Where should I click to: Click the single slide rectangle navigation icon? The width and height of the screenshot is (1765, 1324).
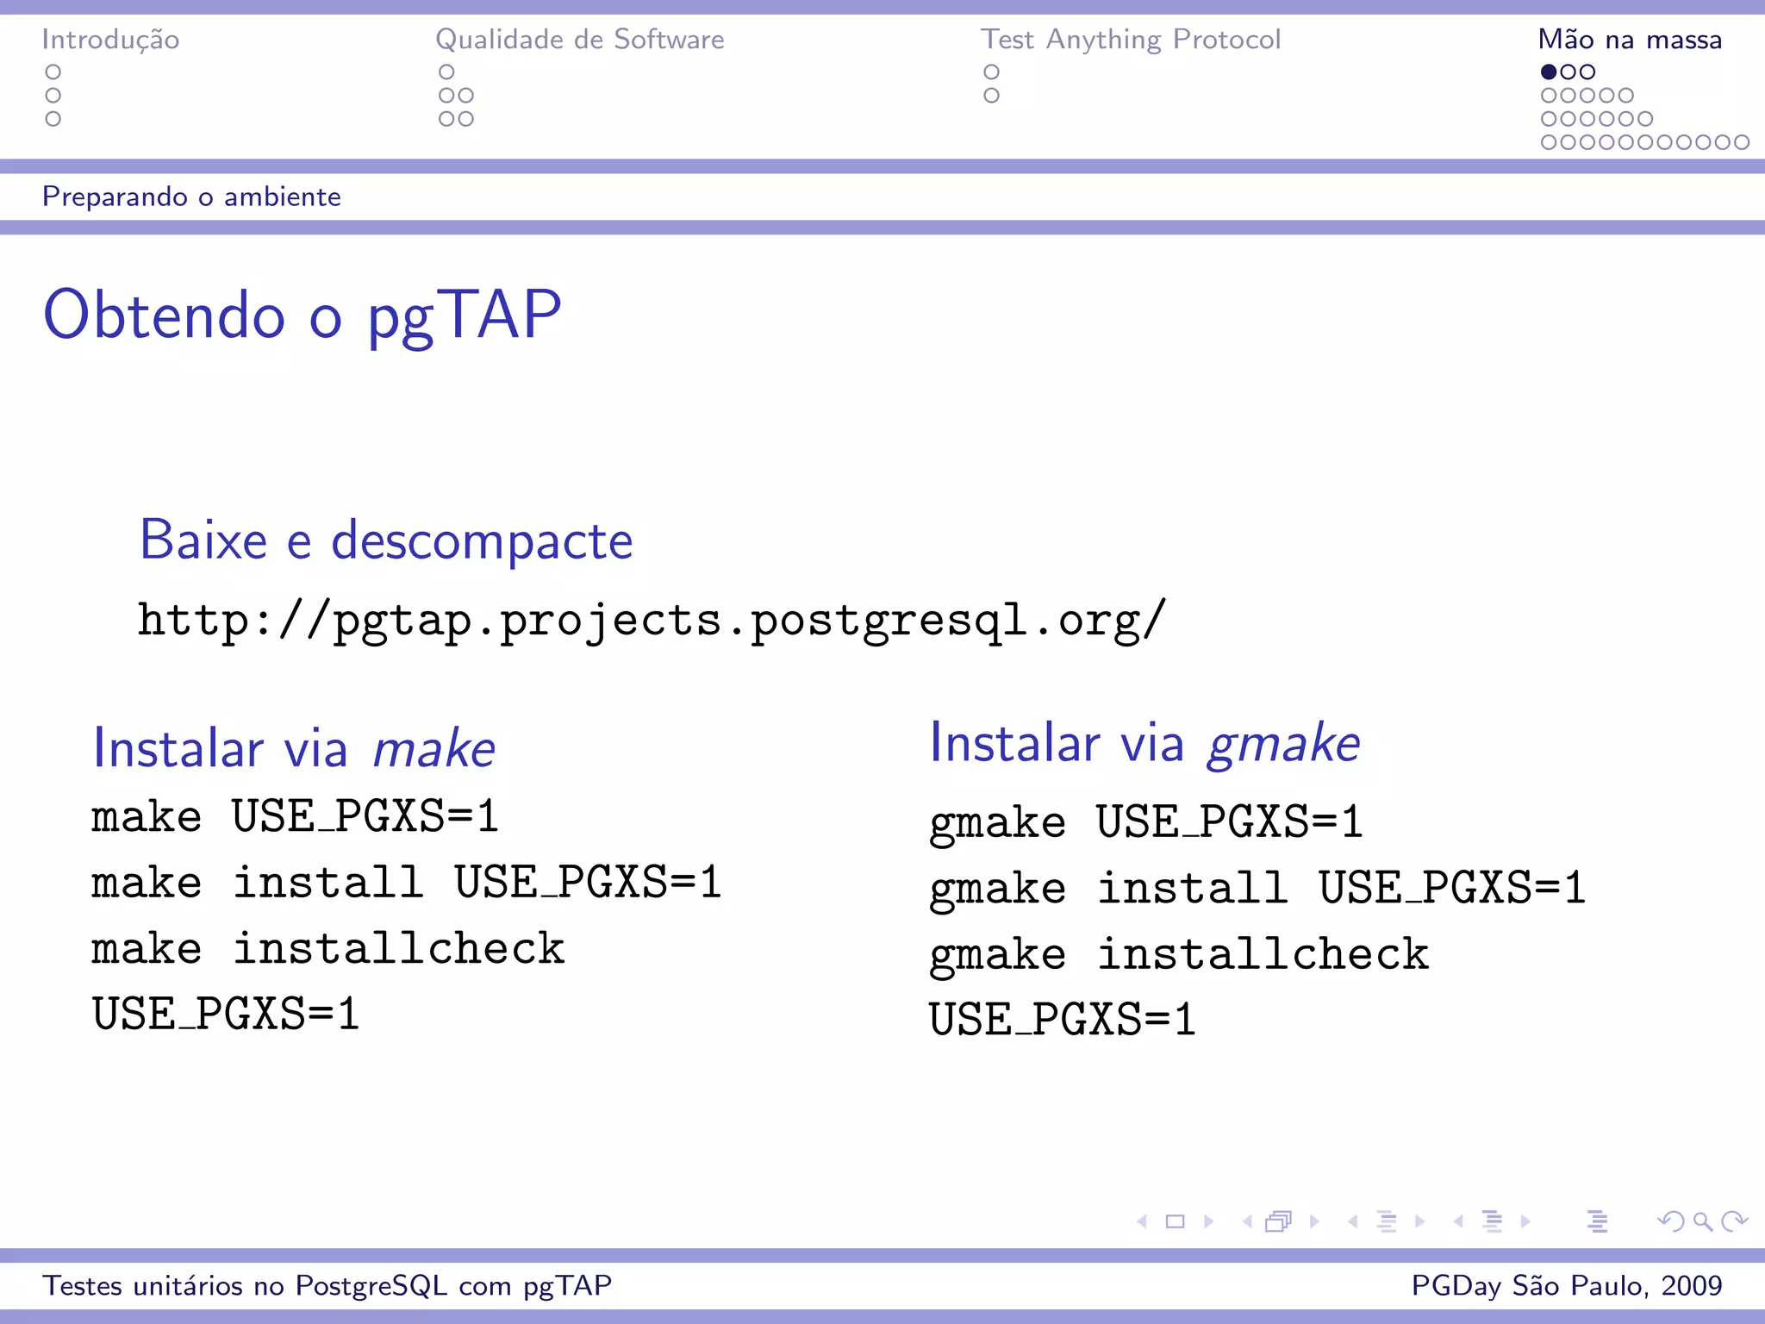pos(1175,1221)
